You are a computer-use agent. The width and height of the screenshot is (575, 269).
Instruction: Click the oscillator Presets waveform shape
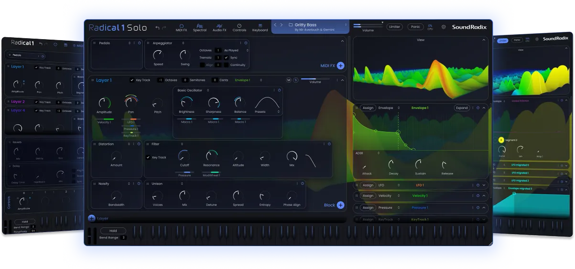point(267,103)
